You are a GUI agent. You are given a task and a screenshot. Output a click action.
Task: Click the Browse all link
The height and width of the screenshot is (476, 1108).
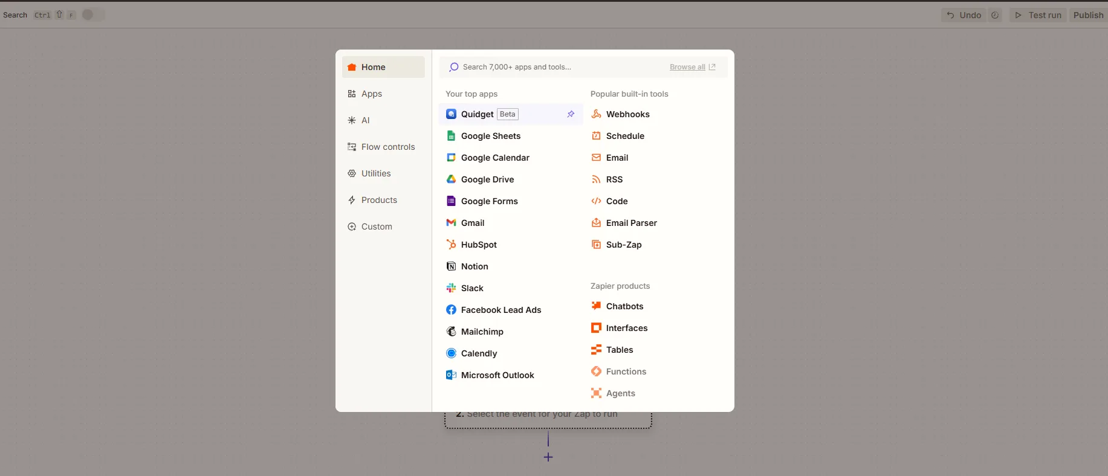[687, 67]
